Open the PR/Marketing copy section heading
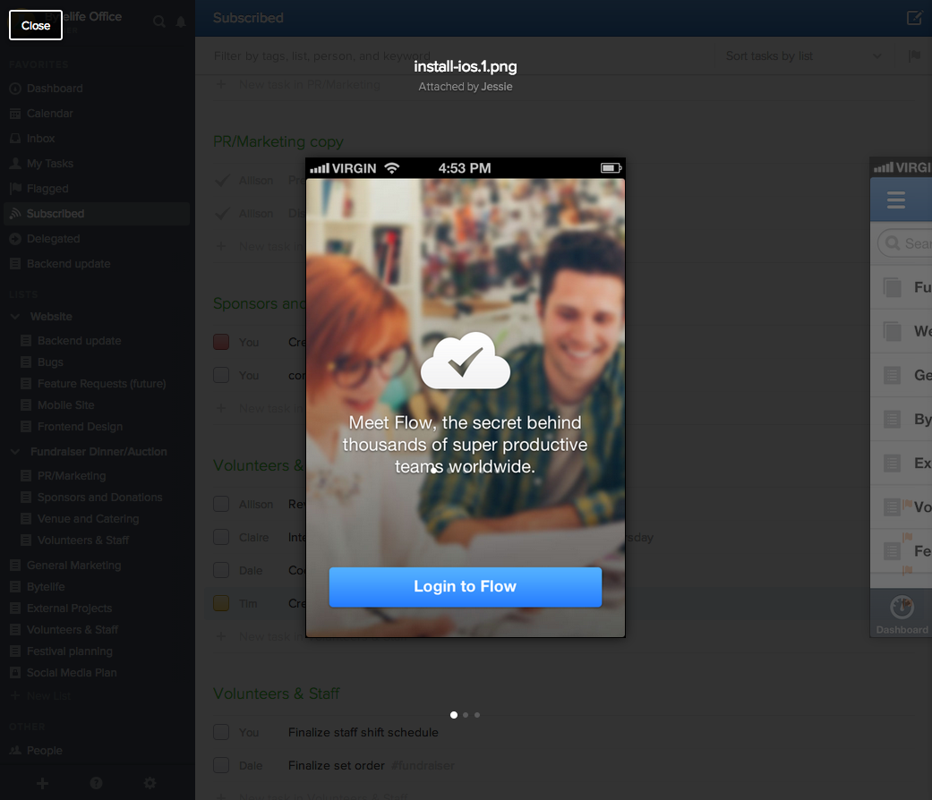This screenshot has height=800, width=932. pyautogui.click(x=278, y=142)
